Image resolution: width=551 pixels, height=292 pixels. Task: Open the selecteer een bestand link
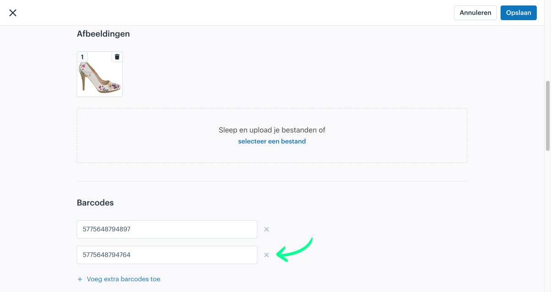point(272,141)
